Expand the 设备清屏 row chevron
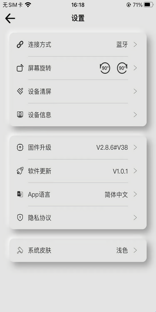This screenshot has width=156, height=312. pos(135,91)
